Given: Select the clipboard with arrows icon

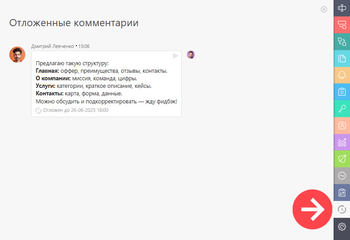Looking at the screenshot, I should coord(342,193).
